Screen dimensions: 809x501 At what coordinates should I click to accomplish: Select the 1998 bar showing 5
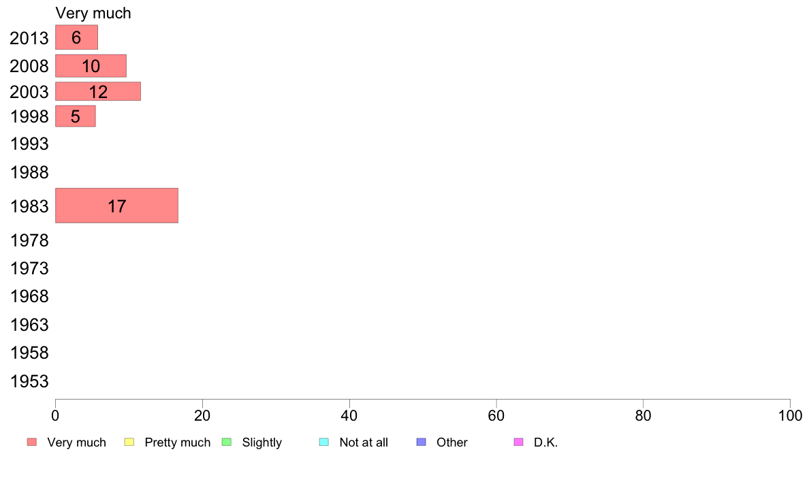(76, 116)
